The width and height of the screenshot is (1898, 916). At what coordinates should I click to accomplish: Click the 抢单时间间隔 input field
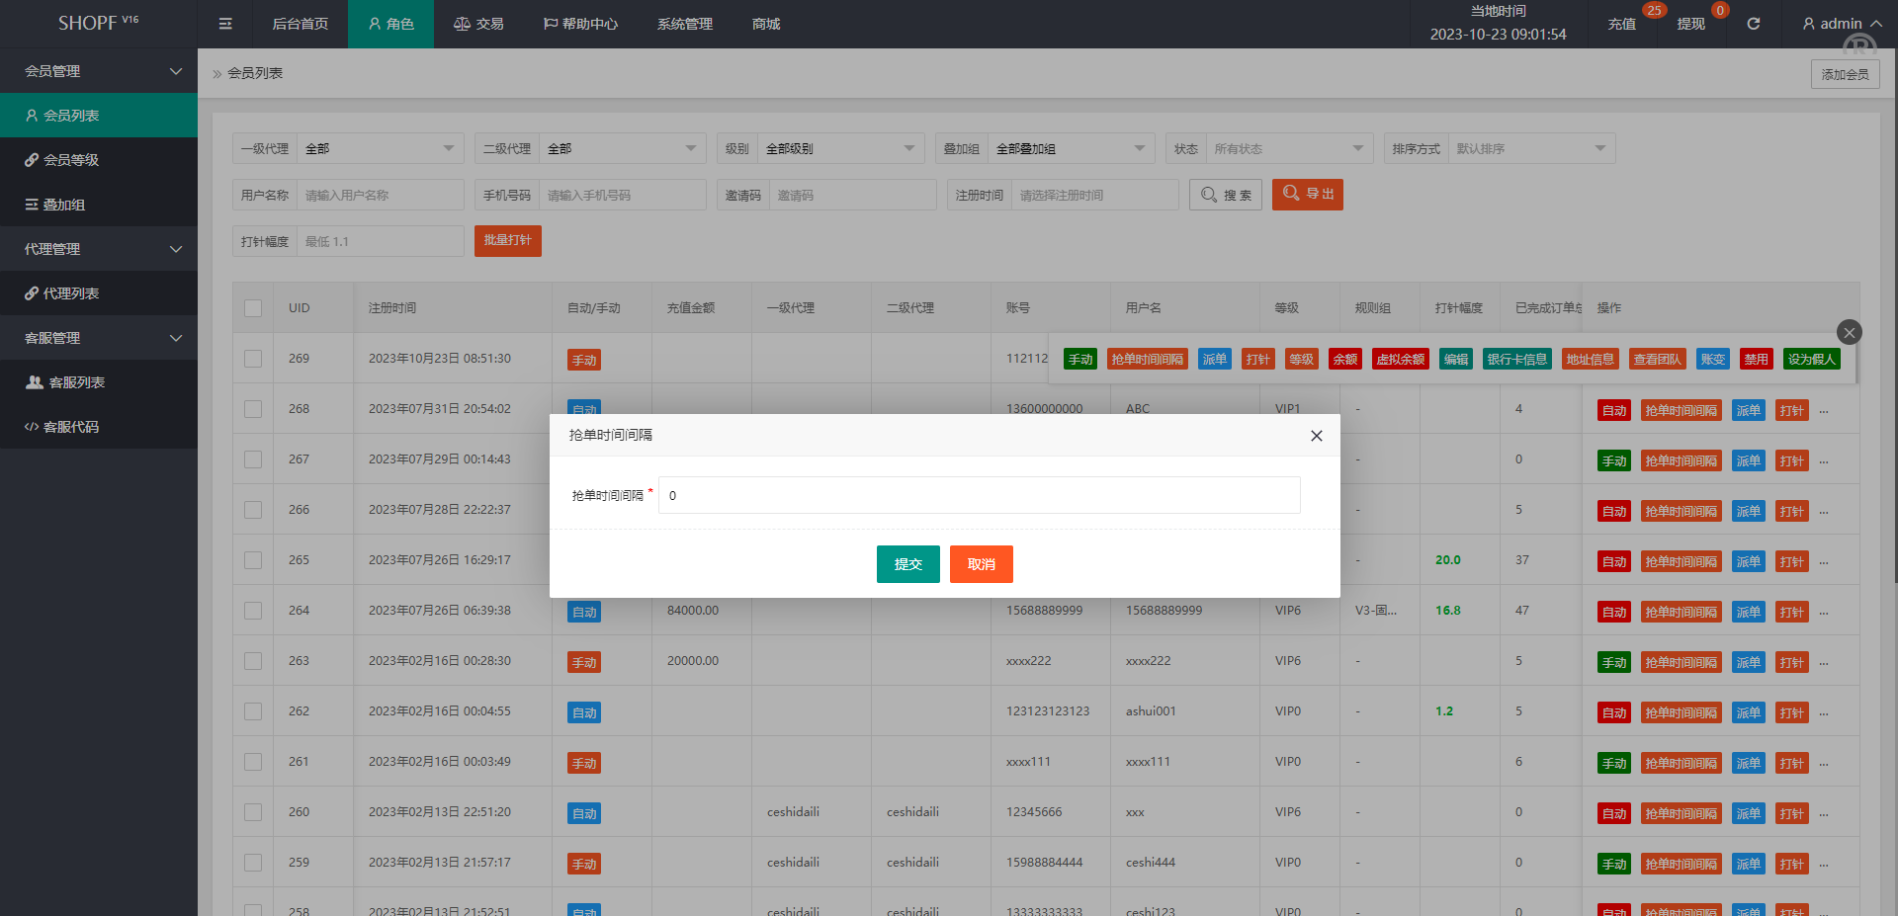(979, 495)
